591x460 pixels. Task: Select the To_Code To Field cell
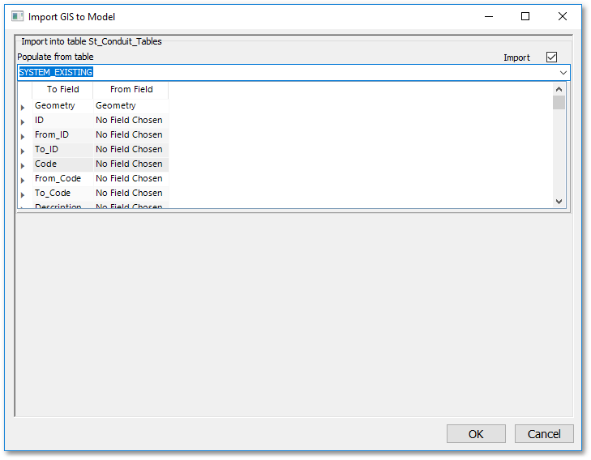tap(63, 193)
